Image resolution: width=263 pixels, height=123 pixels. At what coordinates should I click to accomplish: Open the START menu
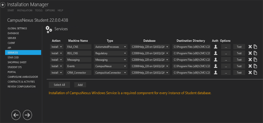pos(11,10)
